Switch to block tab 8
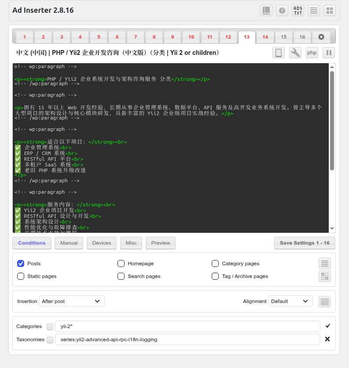349x368 pixels. (x=154, y=37)
